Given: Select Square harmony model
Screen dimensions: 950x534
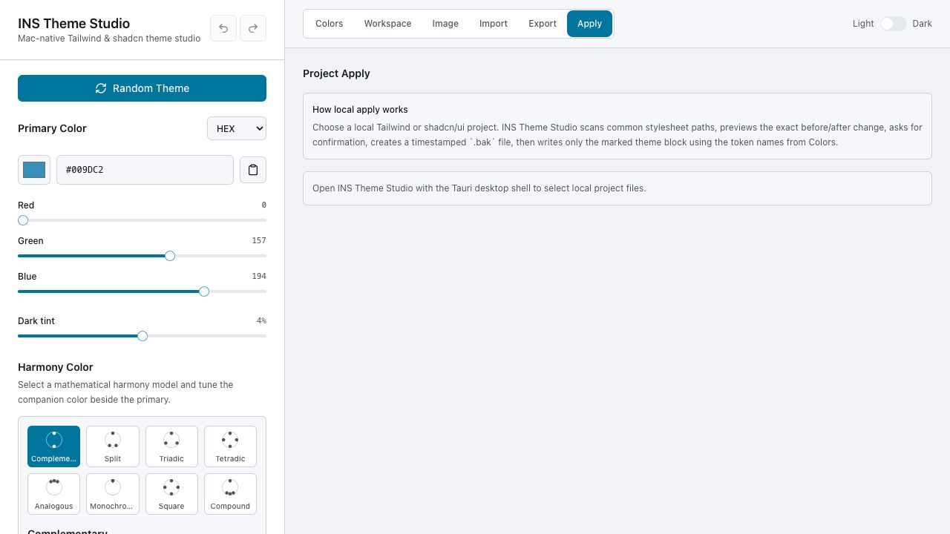Looking at the screenshot, I should (x=171, y=494).
